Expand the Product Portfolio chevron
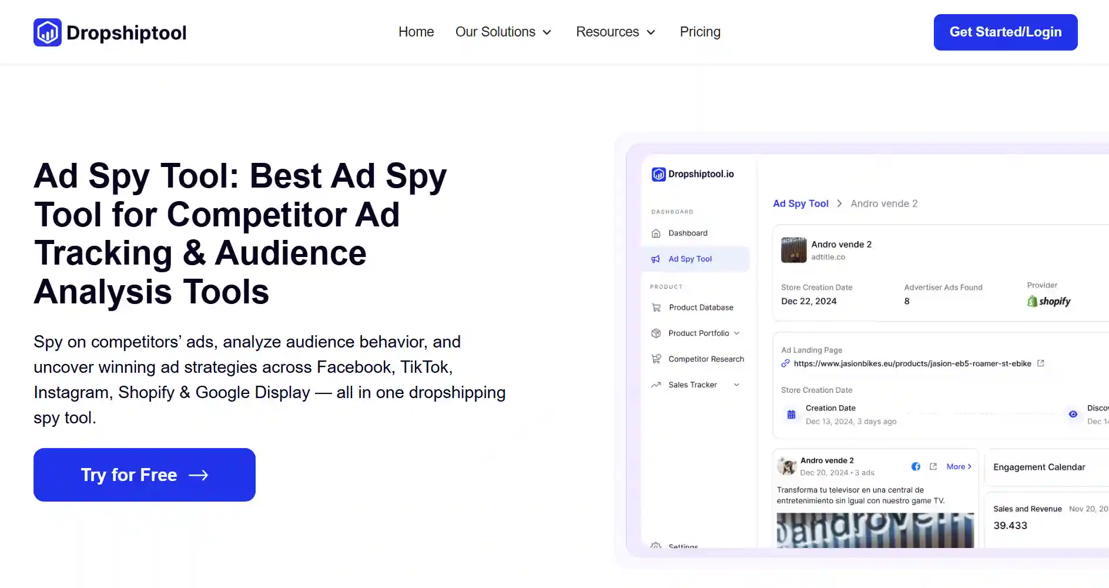Screen dimensions: 1109x588 pyautogui.click(x=736, y=333)
